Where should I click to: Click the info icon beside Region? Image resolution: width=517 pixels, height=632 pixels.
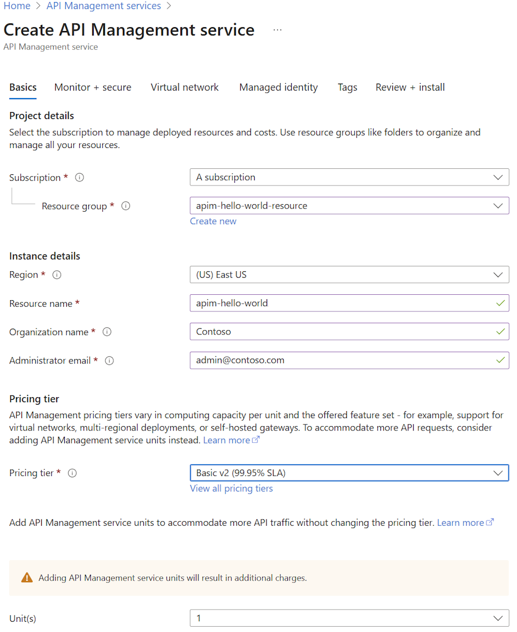[x=57, y=274]
